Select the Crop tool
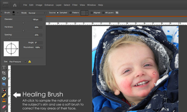The height and width of the screenshot is (112, 187). coord(4,73)
